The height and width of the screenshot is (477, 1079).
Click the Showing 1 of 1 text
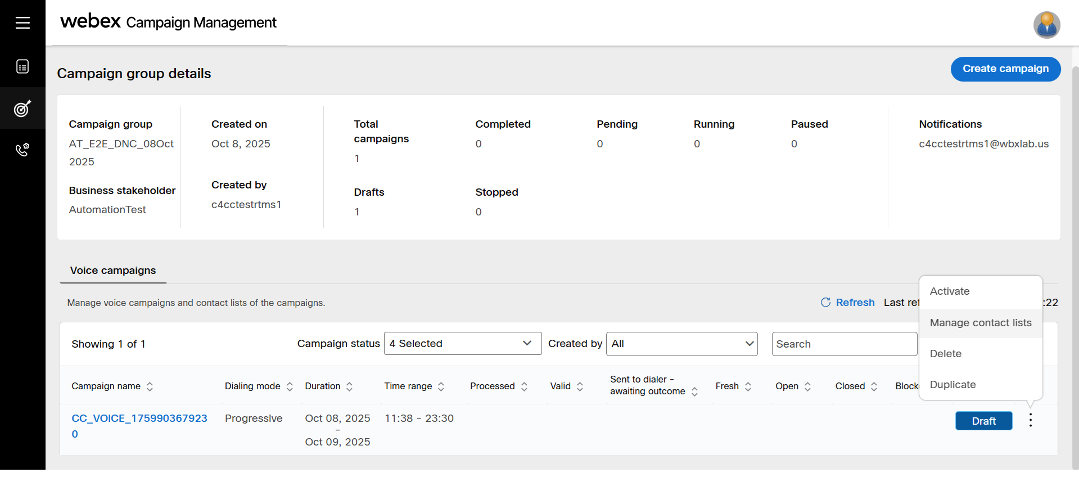[109, 344]
